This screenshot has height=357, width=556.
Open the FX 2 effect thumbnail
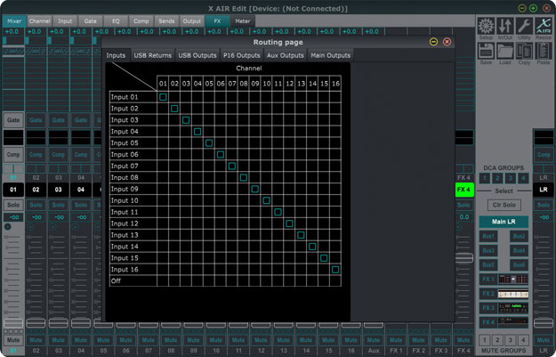pos(513,294)
